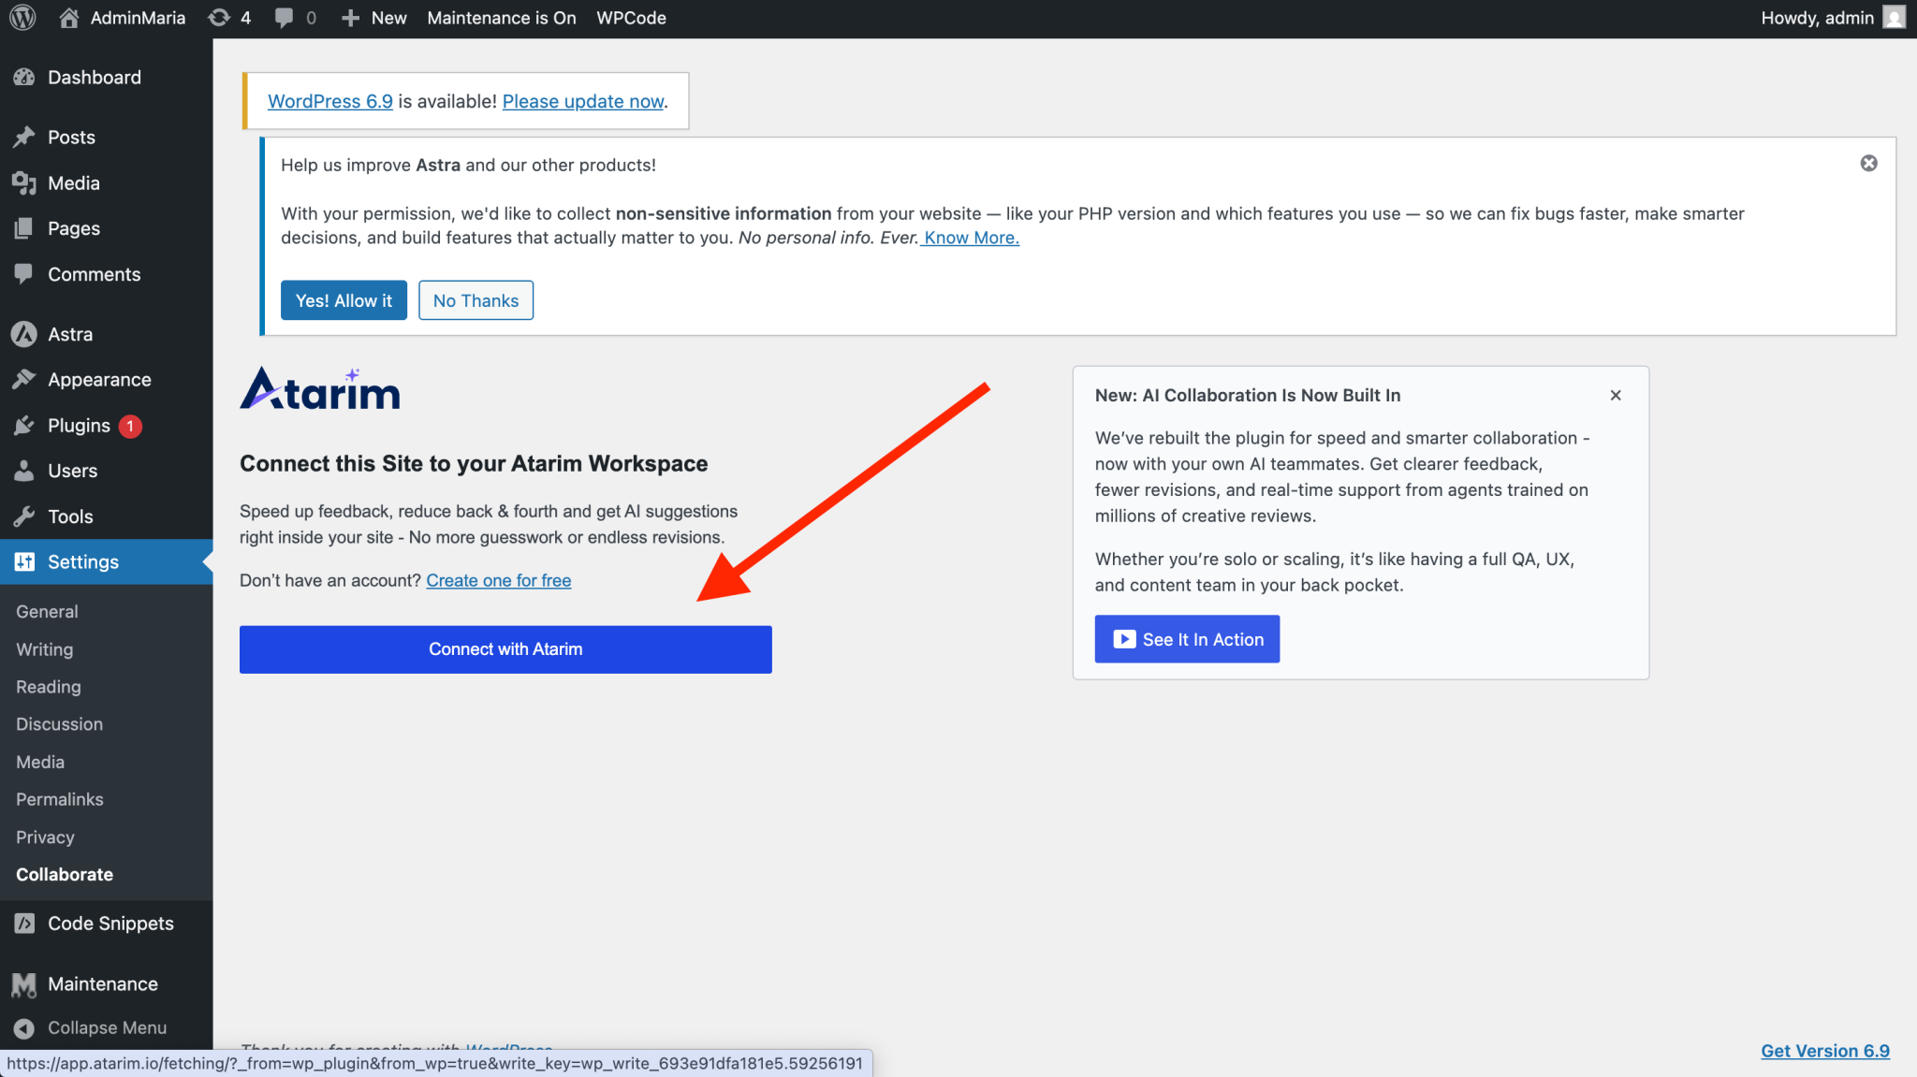Open the New content dropdown in admin bar
This screenshot has height=1077, width=1917.
[x=374, y=18]
